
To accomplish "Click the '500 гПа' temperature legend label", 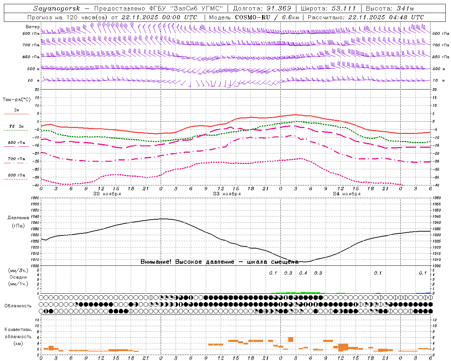I will tap(16, 175).
